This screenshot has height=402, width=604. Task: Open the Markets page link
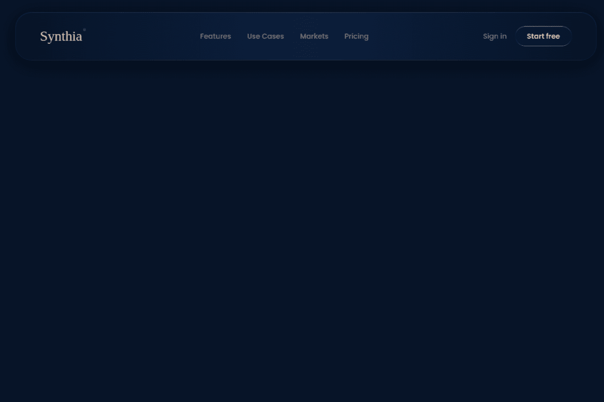click(314, 36)
